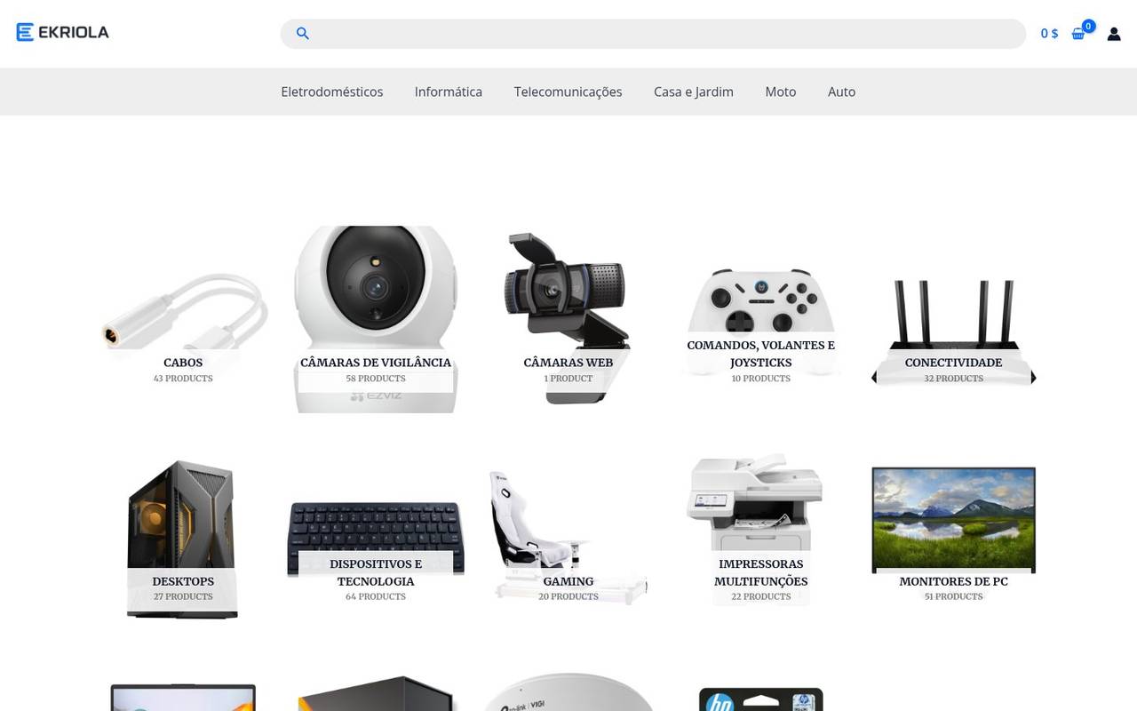This screenshot has width=1137, height=711.
Task: Open the Desktops category
Action: tap(183, 581)
